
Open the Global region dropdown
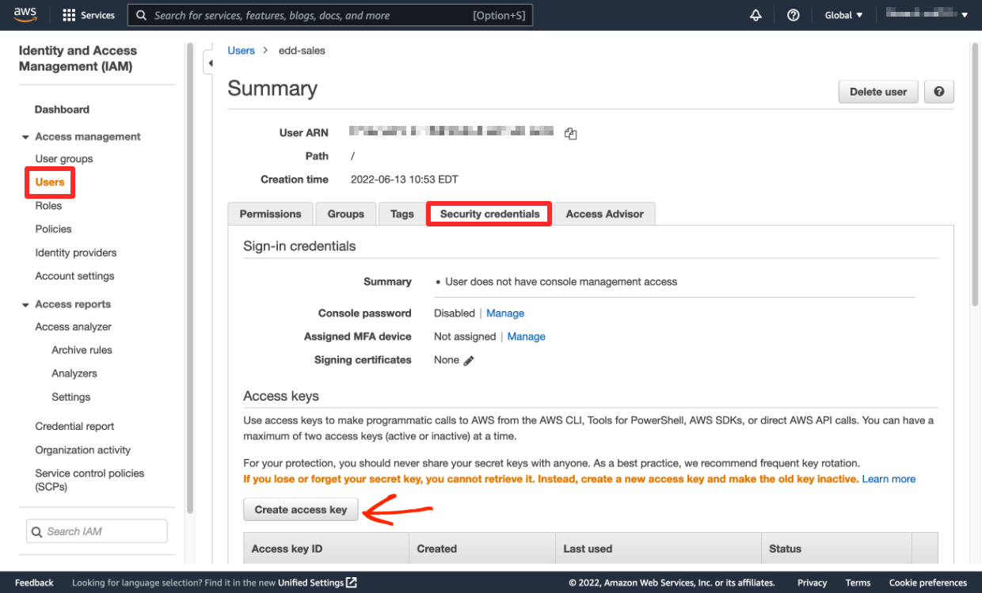[843, 14]
